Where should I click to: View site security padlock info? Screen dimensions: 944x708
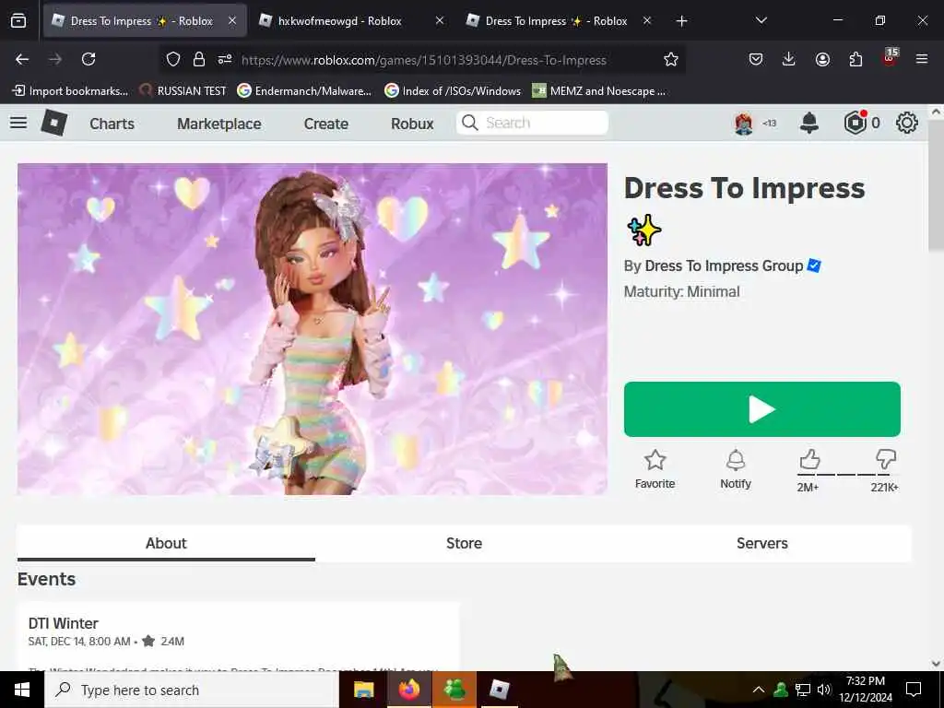click(199, 59)
